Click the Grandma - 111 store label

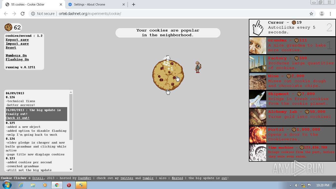click(x=287, y=40)
